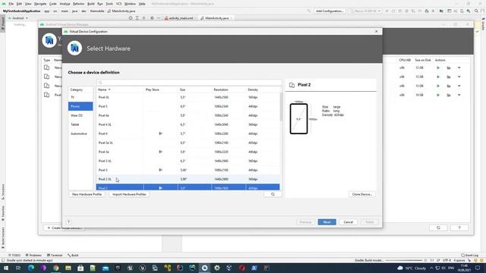Switch to the MainActivity.java tab
The width and height of the screenshot is (486, 273).
216,18
